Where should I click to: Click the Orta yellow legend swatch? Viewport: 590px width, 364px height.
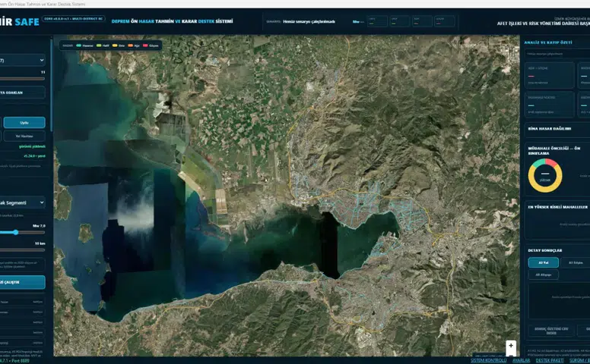click(114, 45)
